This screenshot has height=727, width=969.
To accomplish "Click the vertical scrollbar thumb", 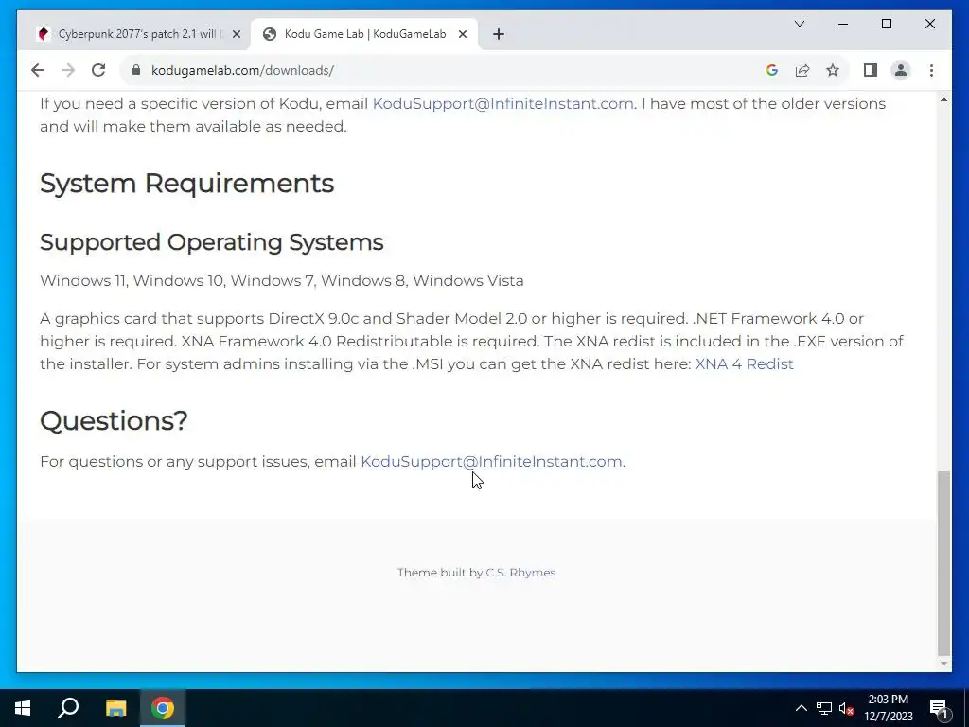I will click(943, 562).
